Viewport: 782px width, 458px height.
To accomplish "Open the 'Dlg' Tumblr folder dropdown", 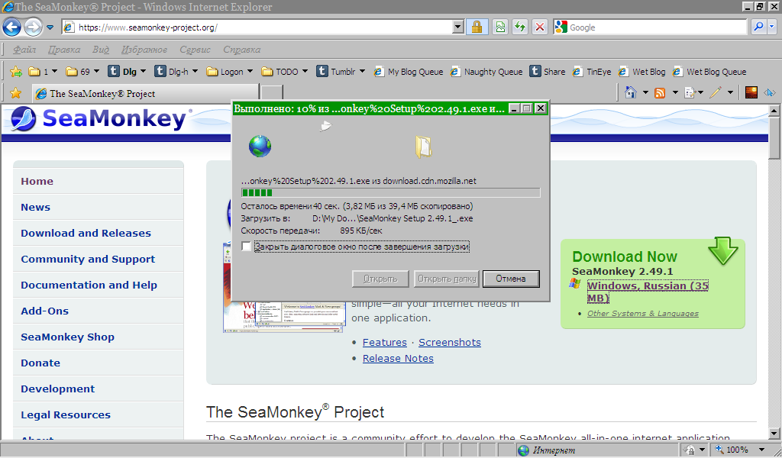I will (143, 72).
